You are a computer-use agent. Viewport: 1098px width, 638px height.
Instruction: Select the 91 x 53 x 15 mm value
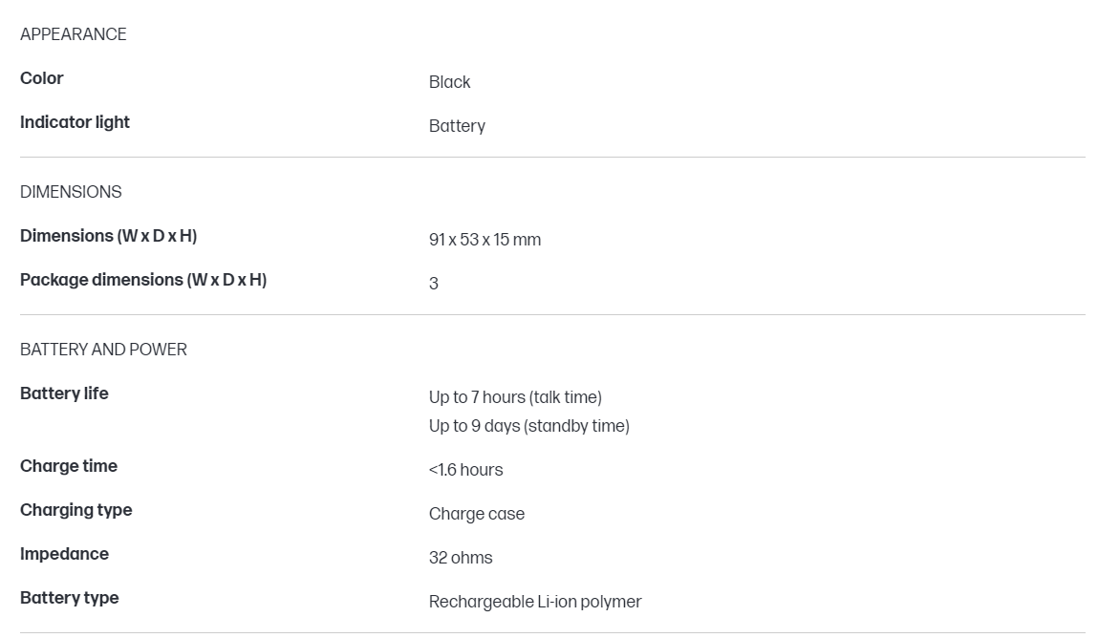pos(484,240)
